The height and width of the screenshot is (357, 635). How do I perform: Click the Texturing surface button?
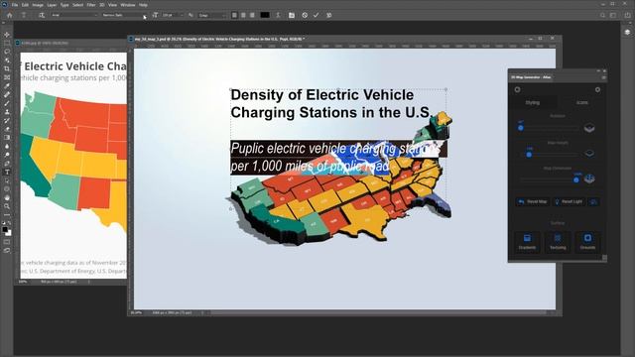point(558,242)
